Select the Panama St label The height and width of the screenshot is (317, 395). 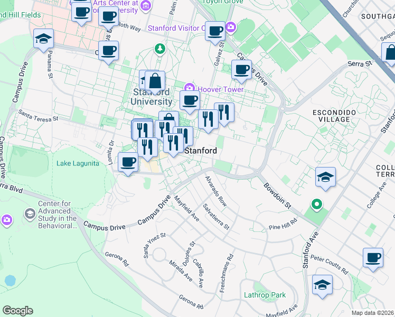pos(50,64)
